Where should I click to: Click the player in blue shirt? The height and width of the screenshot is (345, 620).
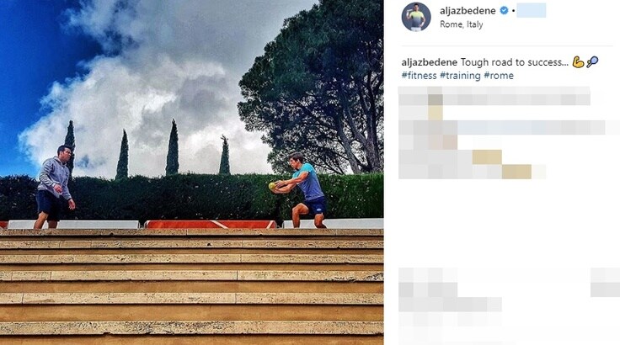click(303, 190)
